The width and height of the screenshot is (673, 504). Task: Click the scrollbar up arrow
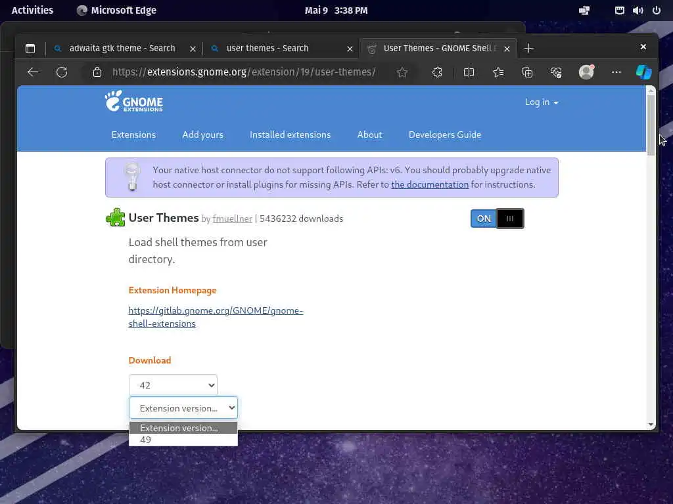click(x=651, y=91)
